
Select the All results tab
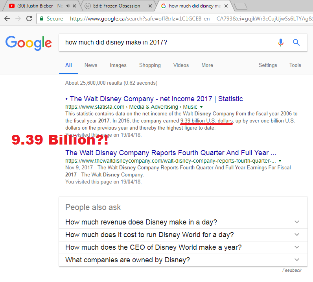(68, 65)
